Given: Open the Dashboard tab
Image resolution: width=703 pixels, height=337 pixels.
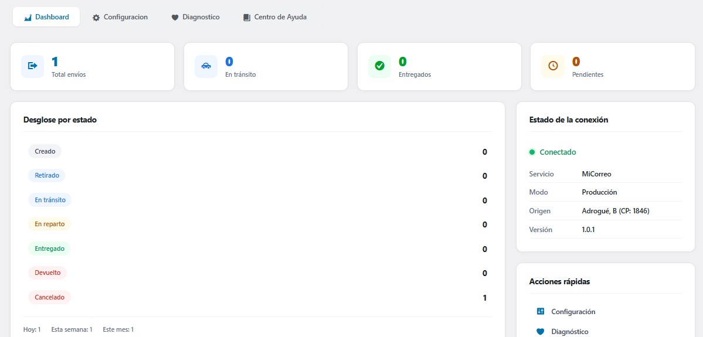Looking at the screenshot, I should (46, 17).
